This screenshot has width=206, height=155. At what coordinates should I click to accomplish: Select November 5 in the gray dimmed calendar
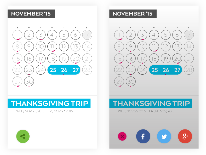click(x=166, y=35)
